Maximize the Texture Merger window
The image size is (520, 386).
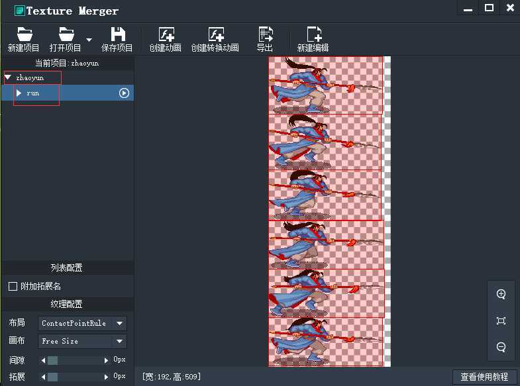point(489,8)
